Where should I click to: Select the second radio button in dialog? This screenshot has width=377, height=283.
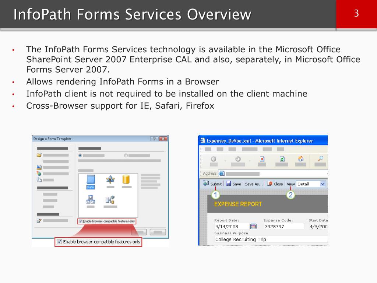point(126,156)
